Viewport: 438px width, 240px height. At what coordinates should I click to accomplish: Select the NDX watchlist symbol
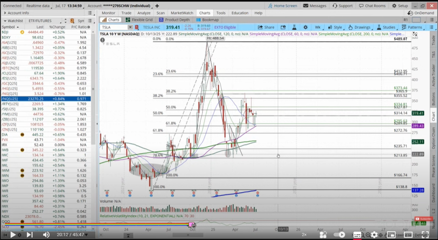coord(5,216)
